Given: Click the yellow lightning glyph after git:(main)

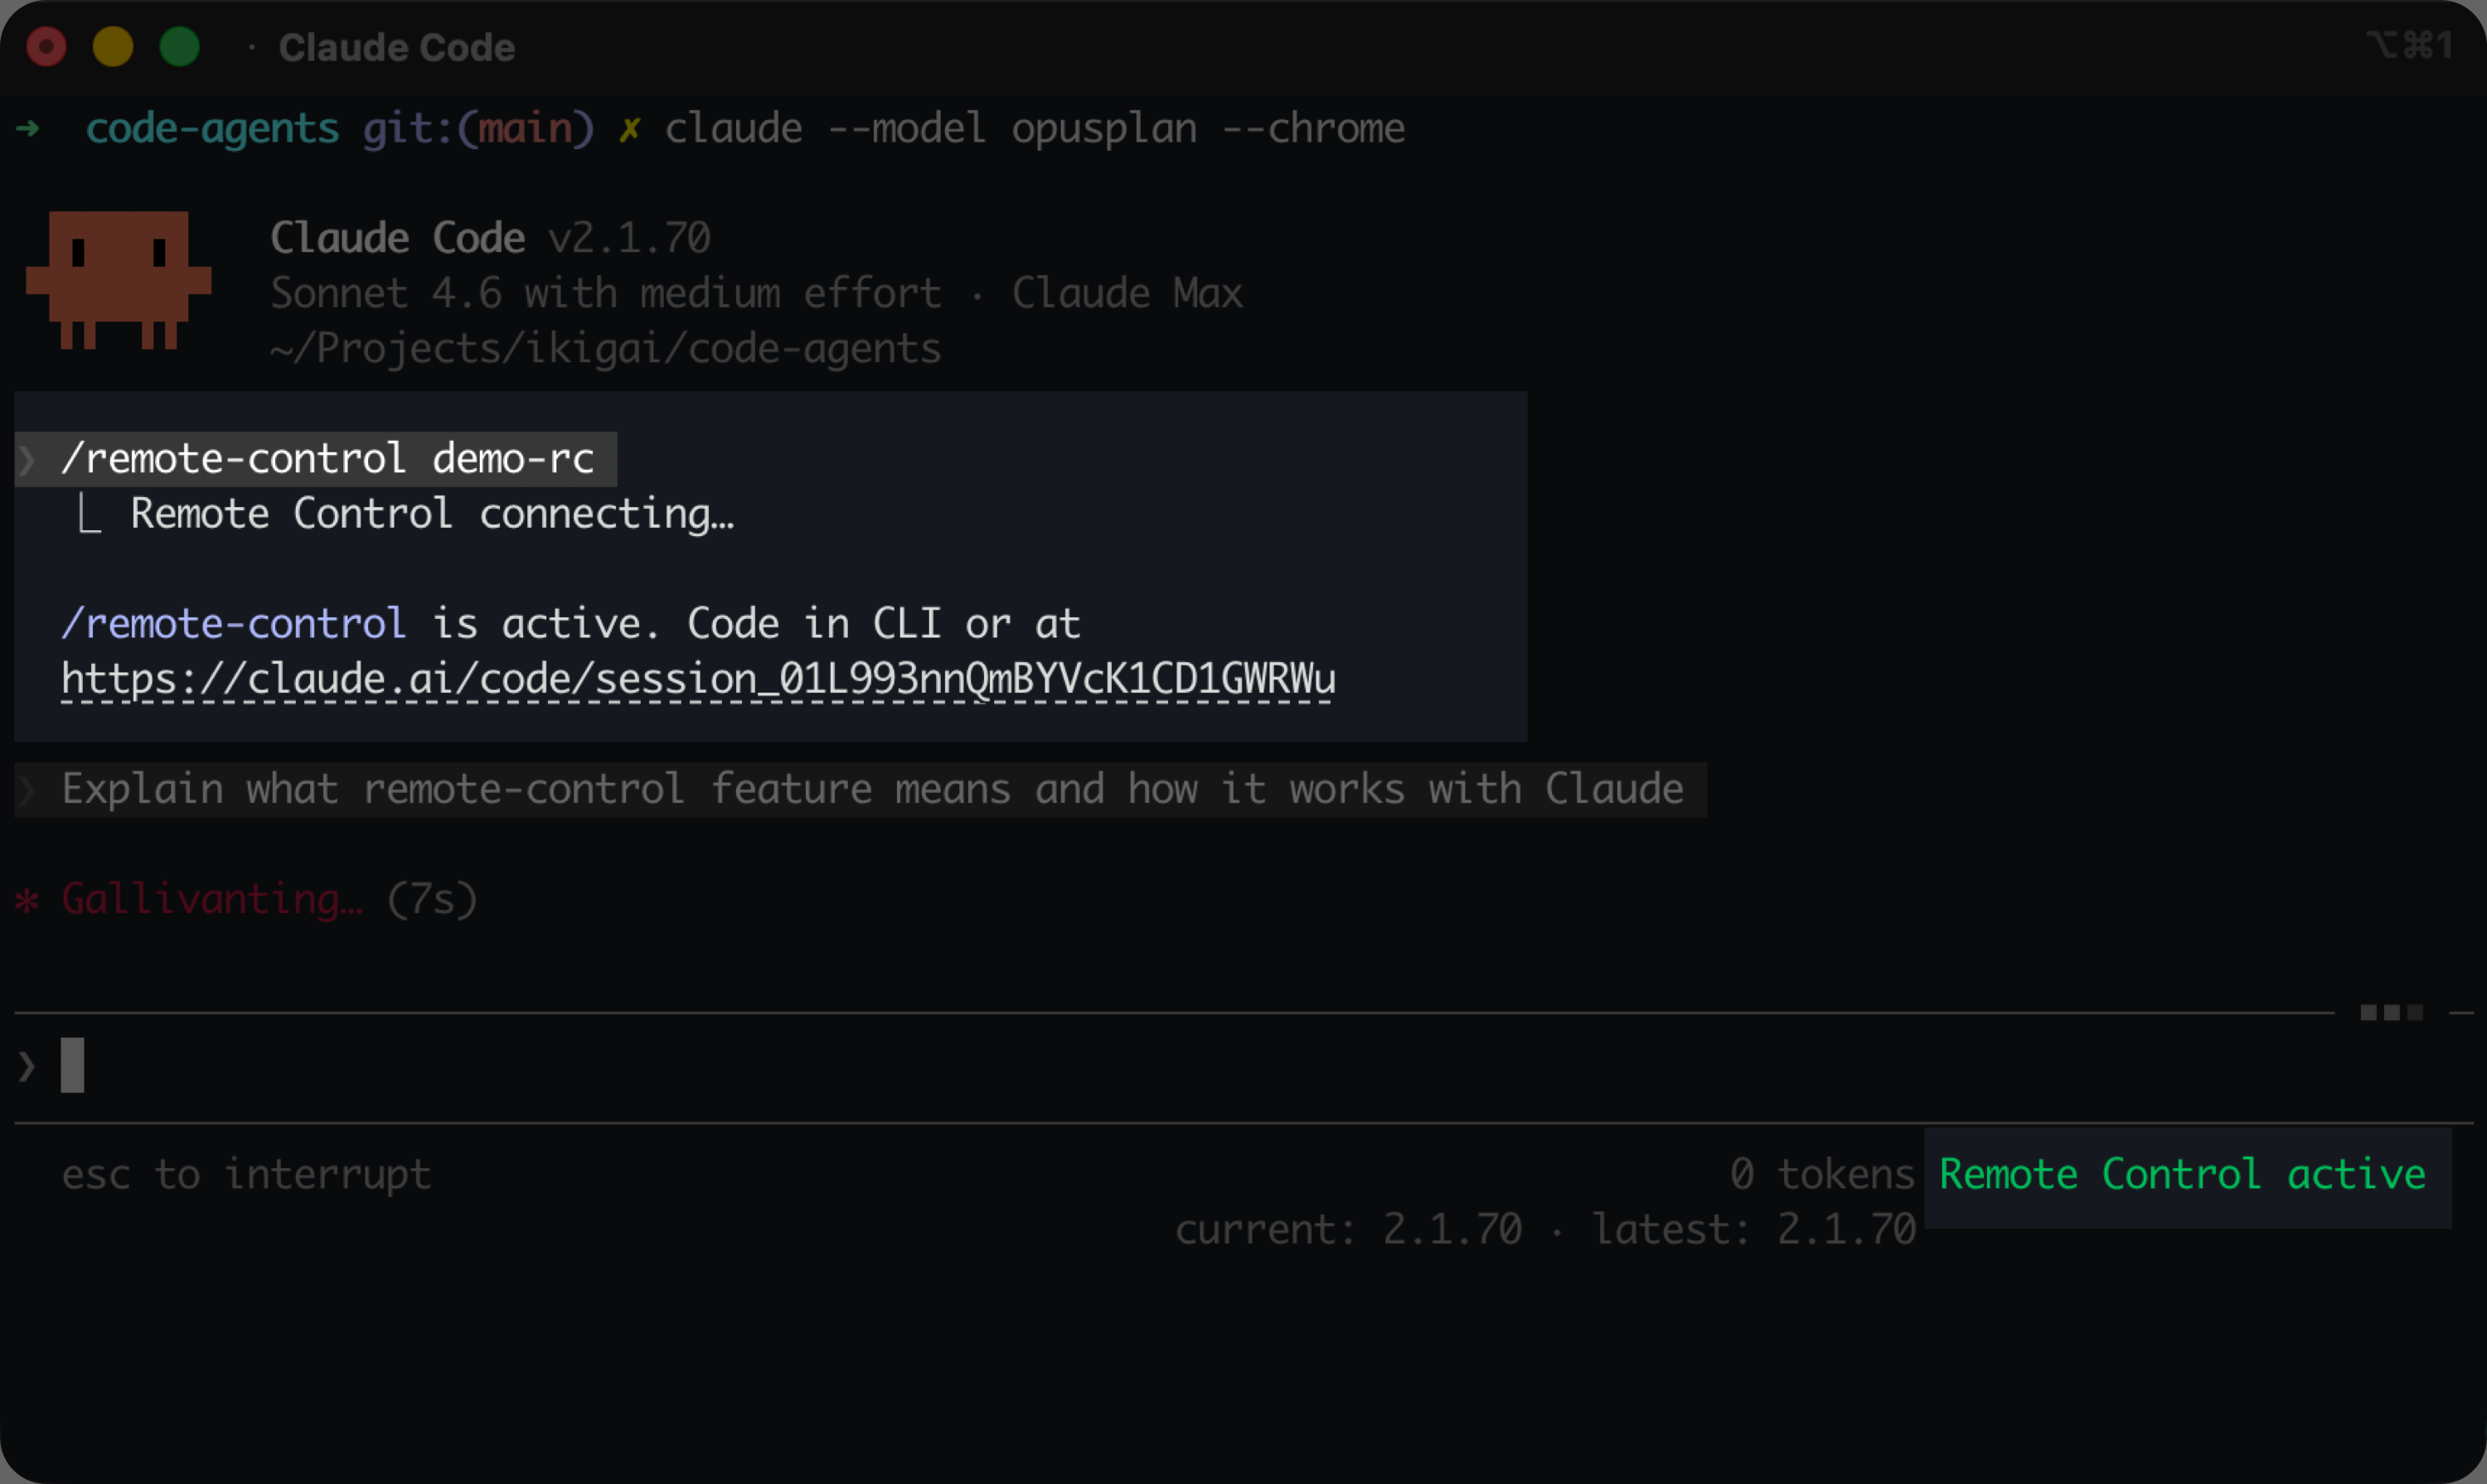Looking at the screenshot, I should tap(630, 128).
